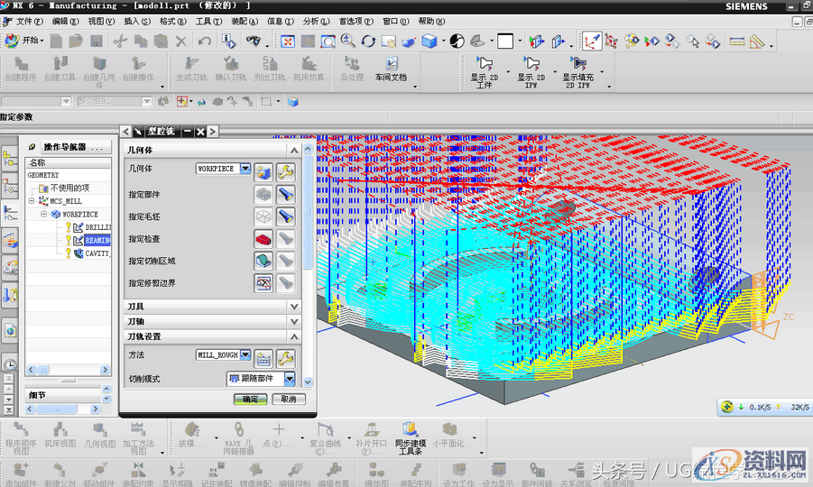The image size is (813, 487).
Task: Click the 取消 (Cancel) button
Action: (x=288, y=399)
